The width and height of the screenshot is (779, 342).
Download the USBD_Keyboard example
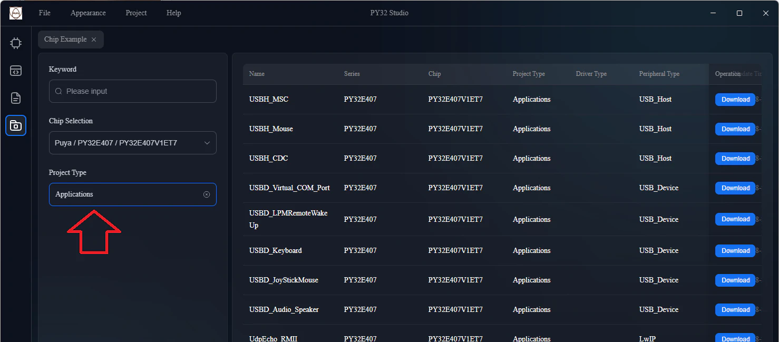pyautogui.click(x=735, y=251)
